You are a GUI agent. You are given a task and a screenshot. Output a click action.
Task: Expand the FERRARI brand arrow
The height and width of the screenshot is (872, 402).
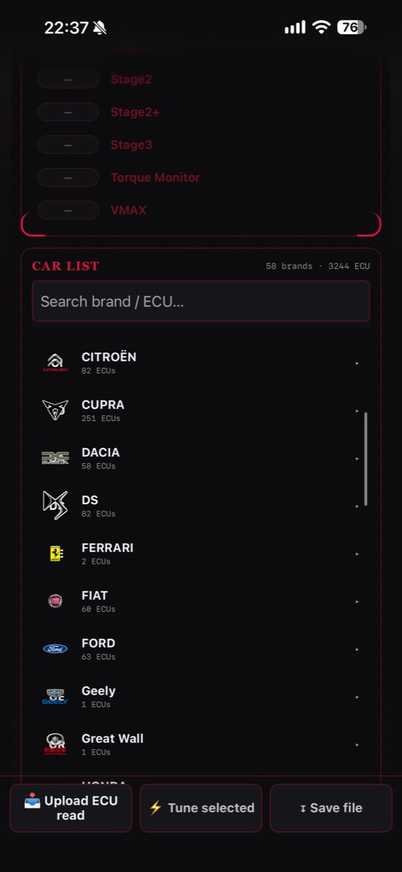[x=357, y=554]
